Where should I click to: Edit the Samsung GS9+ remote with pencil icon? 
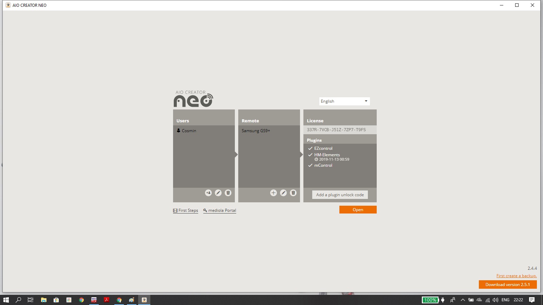(x=283, y=193)
